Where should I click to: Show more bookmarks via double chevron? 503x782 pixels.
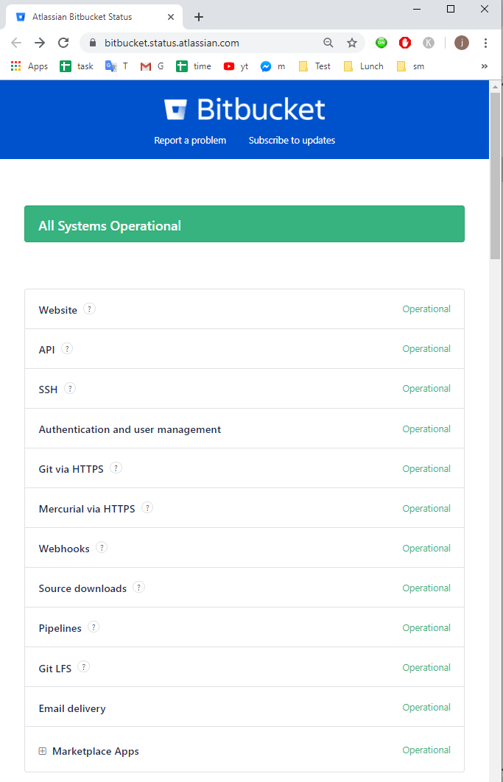pyautogui.click(x=484, y=66)
